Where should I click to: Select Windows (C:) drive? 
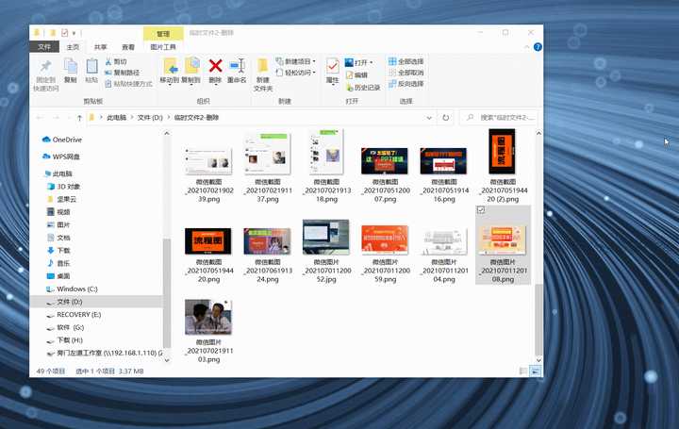click(72, 289)
